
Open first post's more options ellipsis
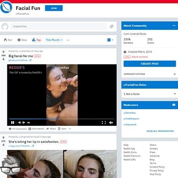pos(70,128)
